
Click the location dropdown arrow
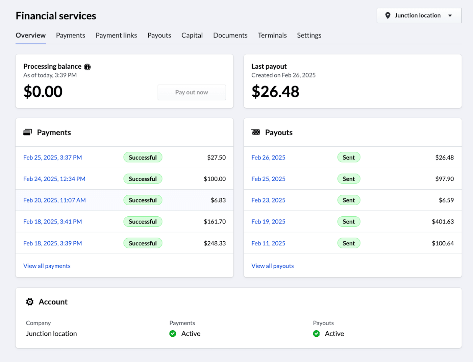point(450,16)
